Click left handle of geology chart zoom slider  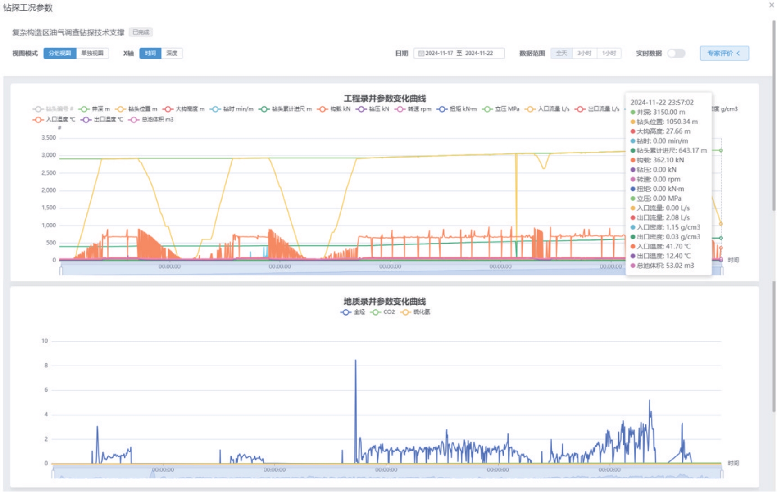53,473
